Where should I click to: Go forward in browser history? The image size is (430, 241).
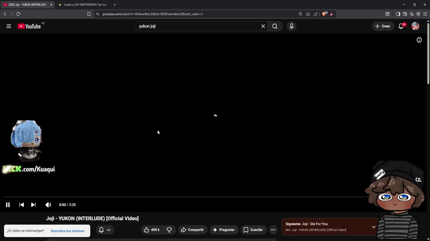point(11,14)
